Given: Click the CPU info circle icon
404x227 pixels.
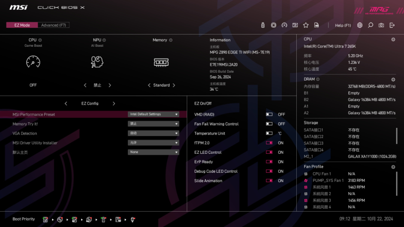Looking at the screenshot, I should (40, 40).
